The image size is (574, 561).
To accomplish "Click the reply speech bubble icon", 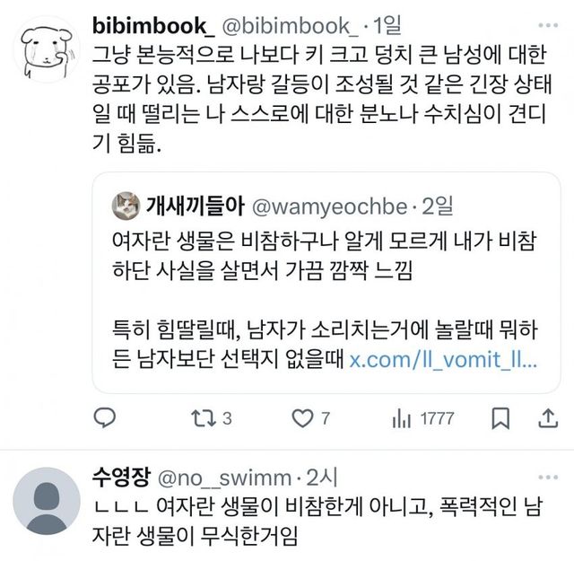I will (106, 417).
